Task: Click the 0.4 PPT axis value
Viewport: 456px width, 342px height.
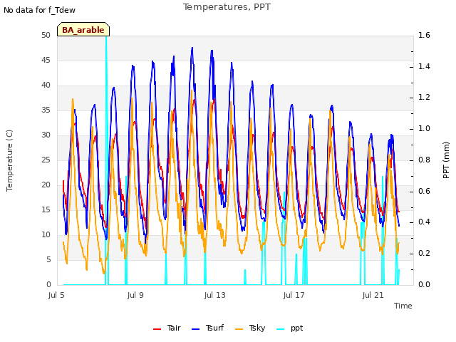Action: [x=424, y=222]
